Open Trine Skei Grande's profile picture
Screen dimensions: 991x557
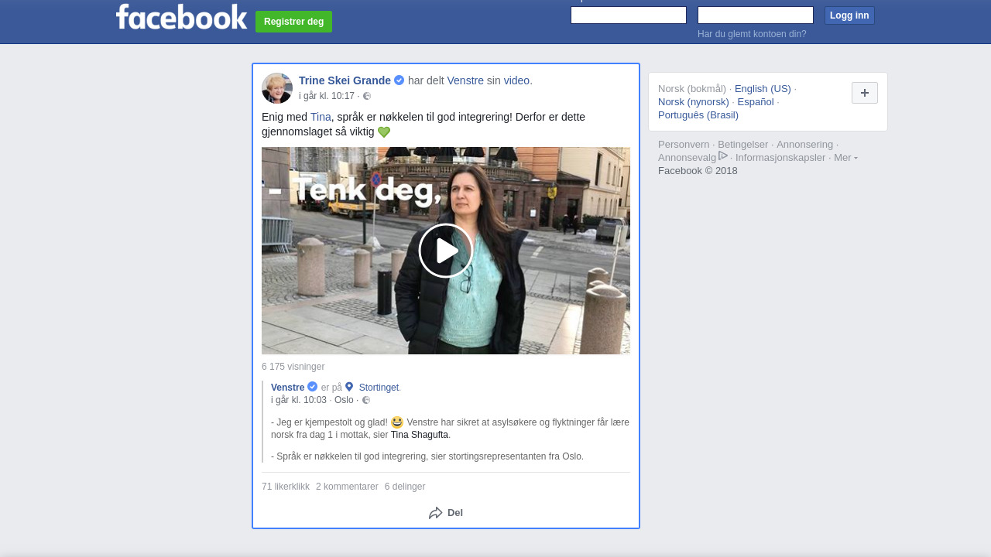click(277, 88)
